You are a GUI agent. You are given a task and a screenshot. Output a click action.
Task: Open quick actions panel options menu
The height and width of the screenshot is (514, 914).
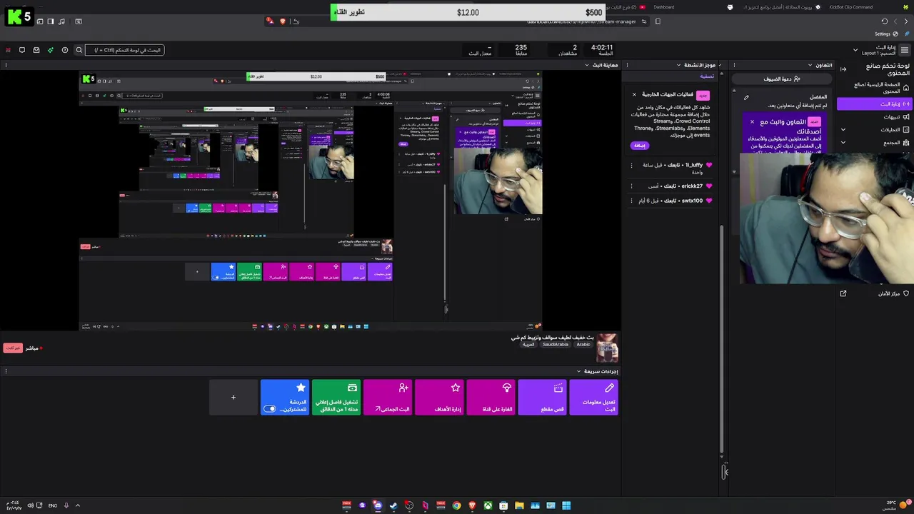pyautogui.click(x=6, y=371)
